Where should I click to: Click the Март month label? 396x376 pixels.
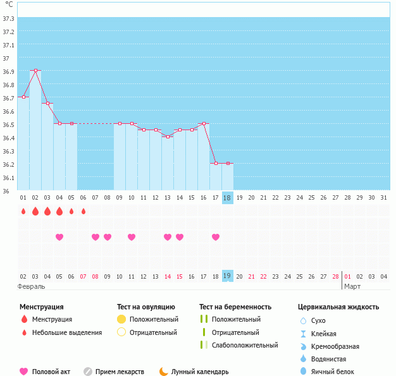coord(352,287)
